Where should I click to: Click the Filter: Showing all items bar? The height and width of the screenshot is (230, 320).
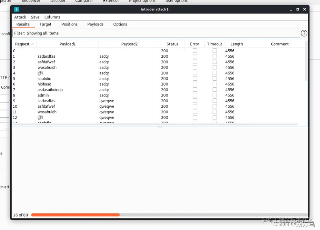click(156, 33)
